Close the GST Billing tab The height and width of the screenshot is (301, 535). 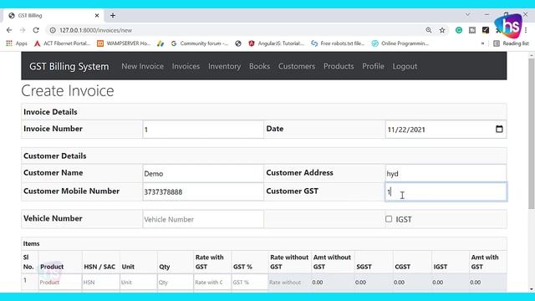[x=97, y=15]
